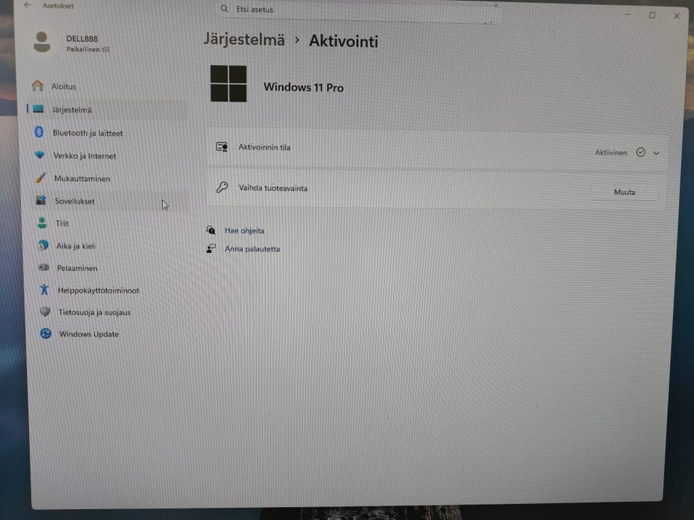The image size is (694, 520).
Task: Click the Järjestelmä monitor icon
Action: click(x=38, y=109)
